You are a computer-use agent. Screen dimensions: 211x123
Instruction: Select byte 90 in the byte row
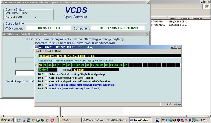[45, 65]
